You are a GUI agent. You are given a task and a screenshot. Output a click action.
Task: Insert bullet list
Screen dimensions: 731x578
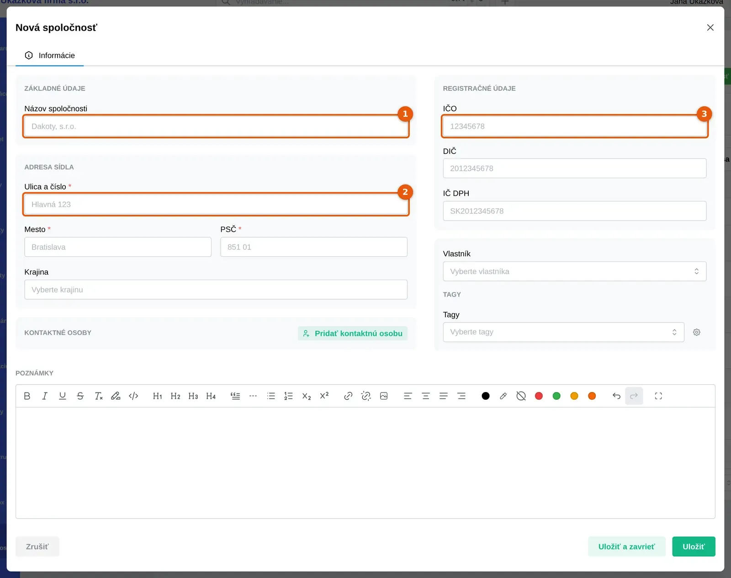[271, 396]
